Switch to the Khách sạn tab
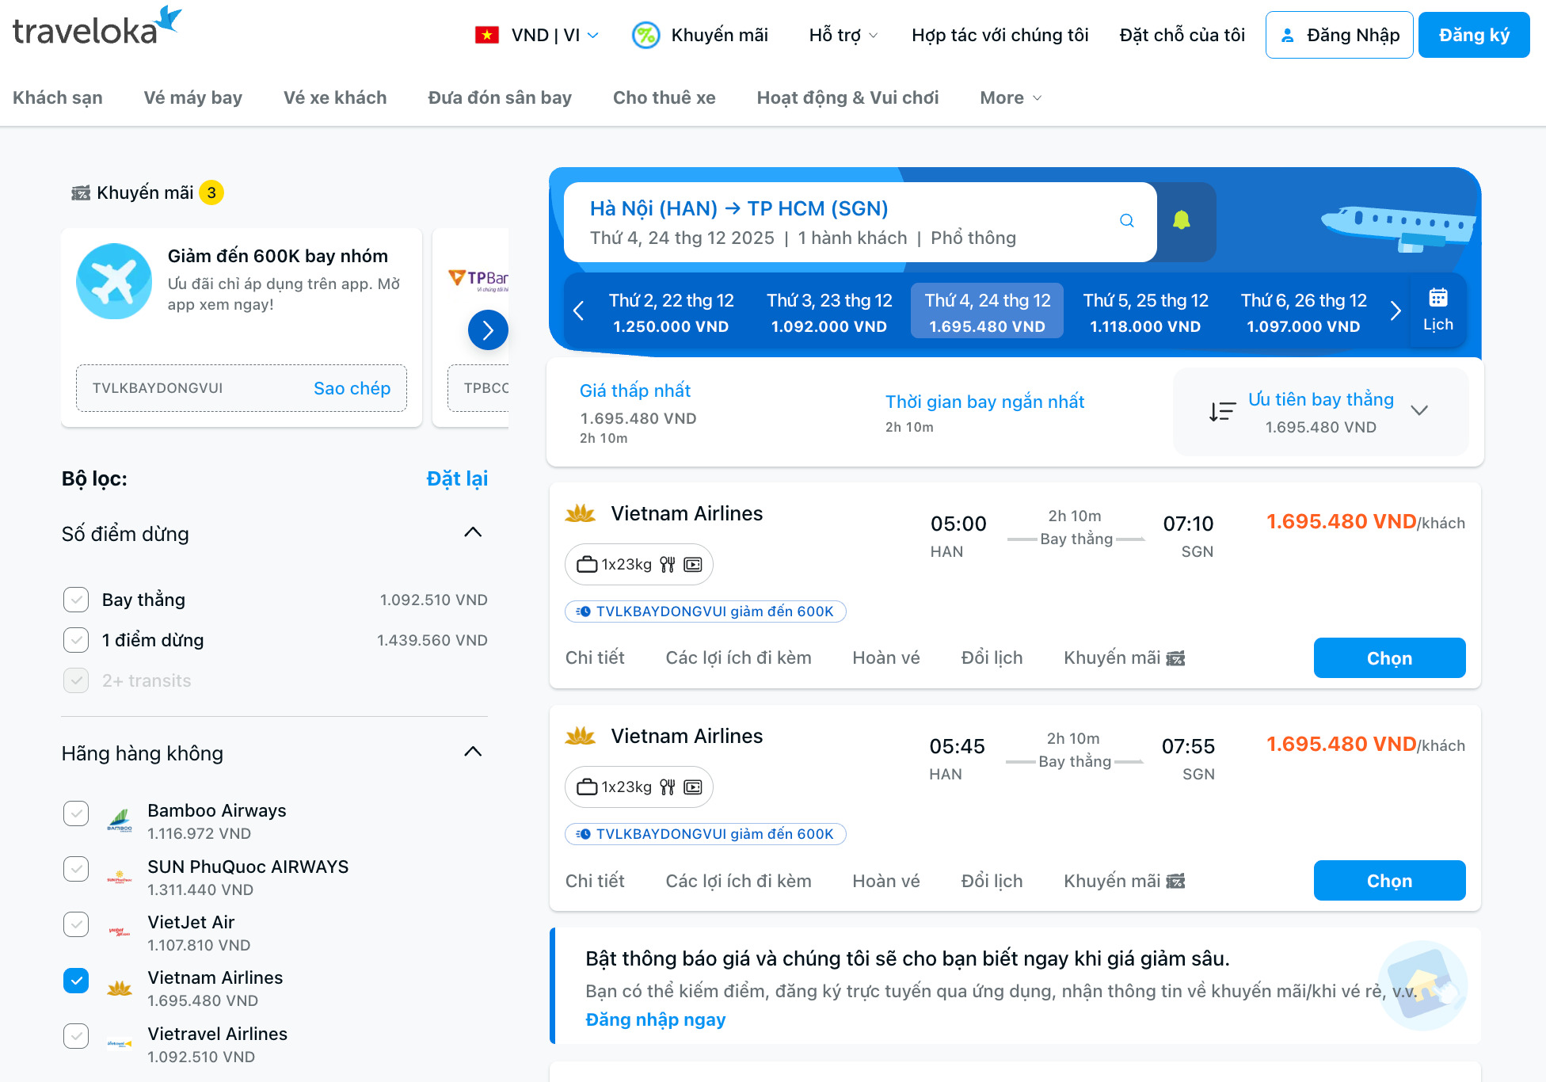The height and width of the screenshot is (1082, 1546). [x=57, y=97]
